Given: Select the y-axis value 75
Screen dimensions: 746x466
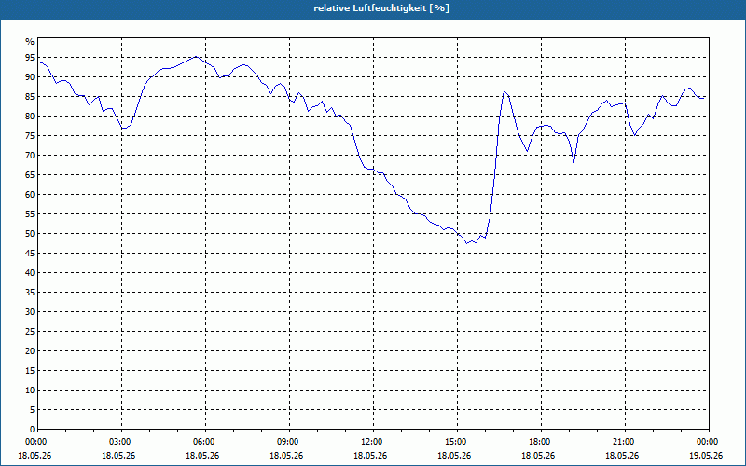Looking at the screenshot, I should pos(30,135).
